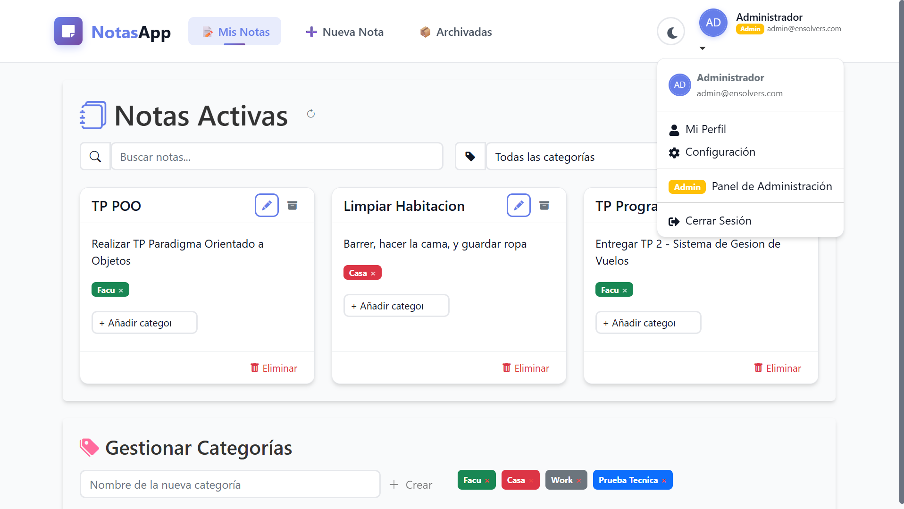Remove Casa tag from Limpiar Habitacion note
The image size is (904, 509).
373,274
